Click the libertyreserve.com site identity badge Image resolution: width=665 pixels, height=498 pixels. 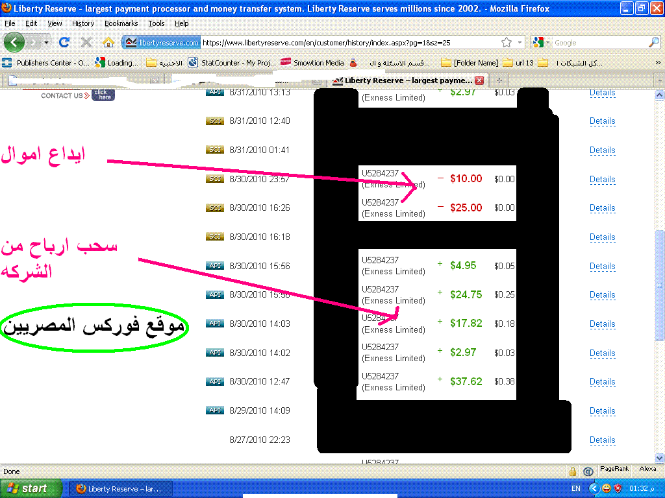click(x=162, y=42)
